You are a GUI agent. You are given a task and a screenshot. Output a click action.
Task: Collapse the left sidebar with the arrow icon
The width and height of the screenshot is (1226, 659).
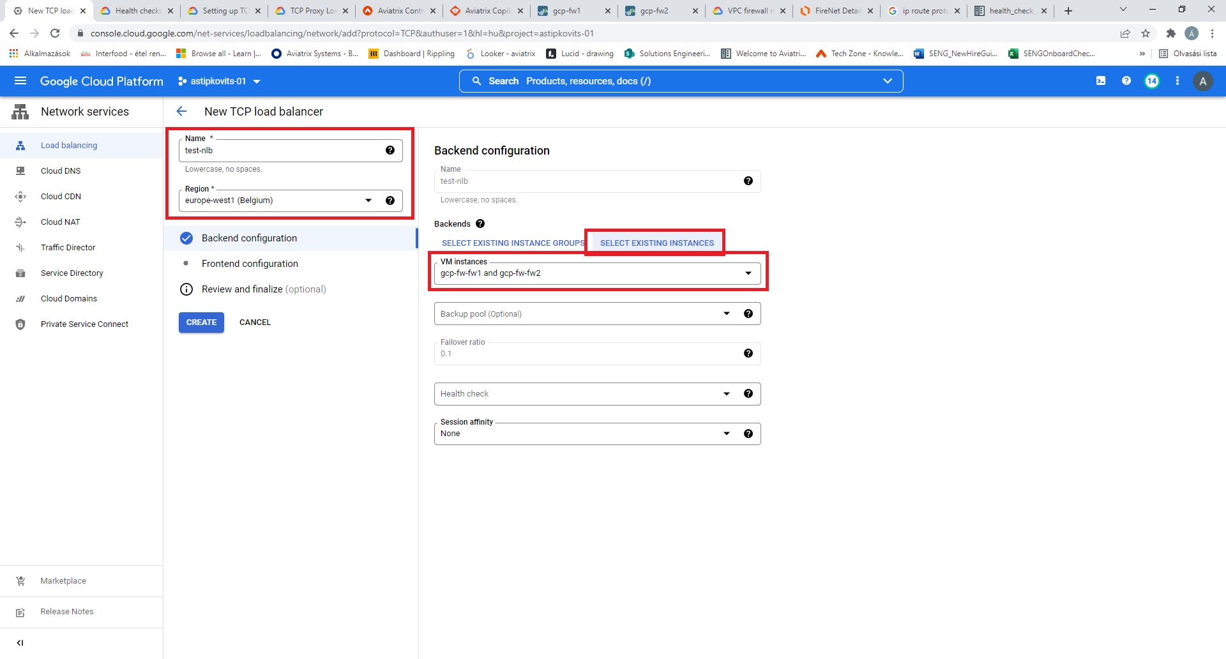coord(20,643)
